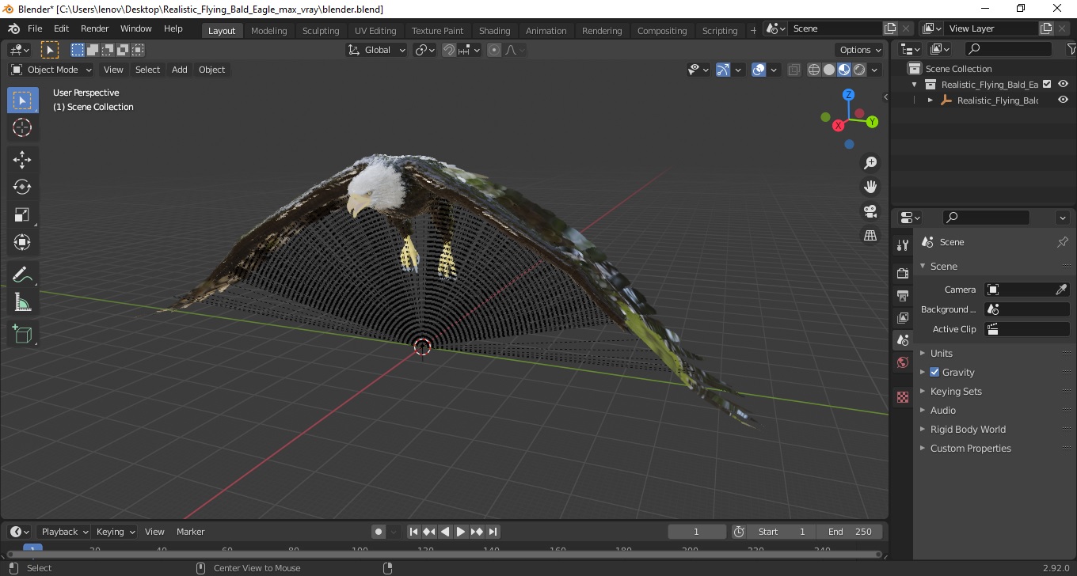1077x576 pixels.
Task: Switch to the UV Editing workspace tab
Action: (375, 31)
